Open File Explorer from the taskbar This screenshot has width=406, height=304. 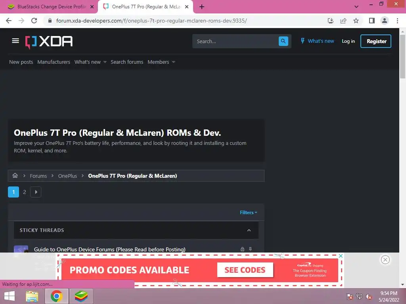coord(32,296)
